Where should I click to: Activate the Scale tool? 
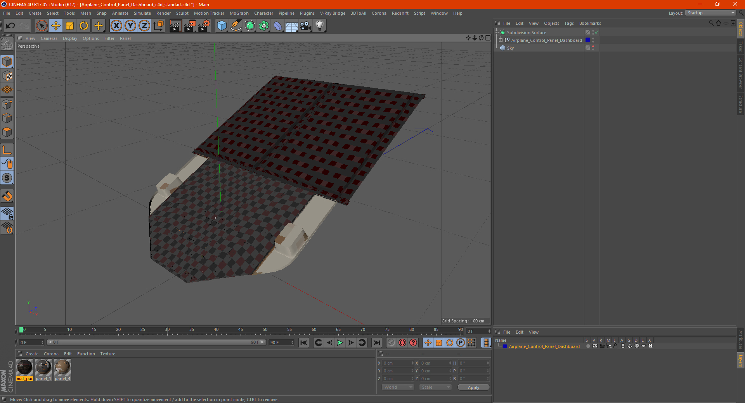[x=70, y=26]
